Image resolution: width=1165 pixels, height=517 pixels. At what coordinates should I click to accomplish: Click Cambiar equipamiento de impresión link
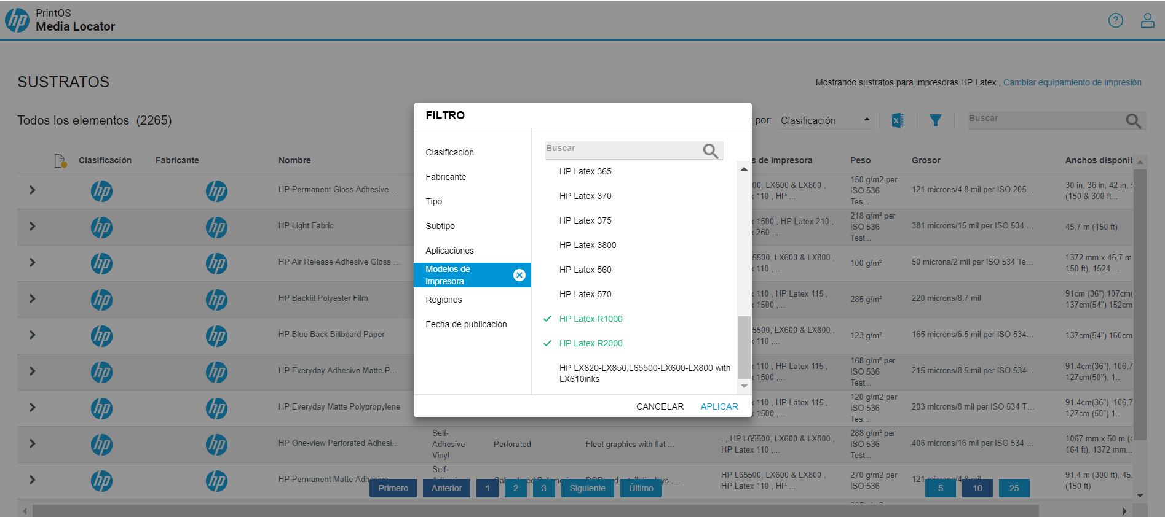1072,82
